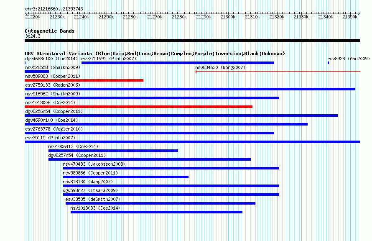Select the Cytogenetic Bands track title

(x=50, y=31)
